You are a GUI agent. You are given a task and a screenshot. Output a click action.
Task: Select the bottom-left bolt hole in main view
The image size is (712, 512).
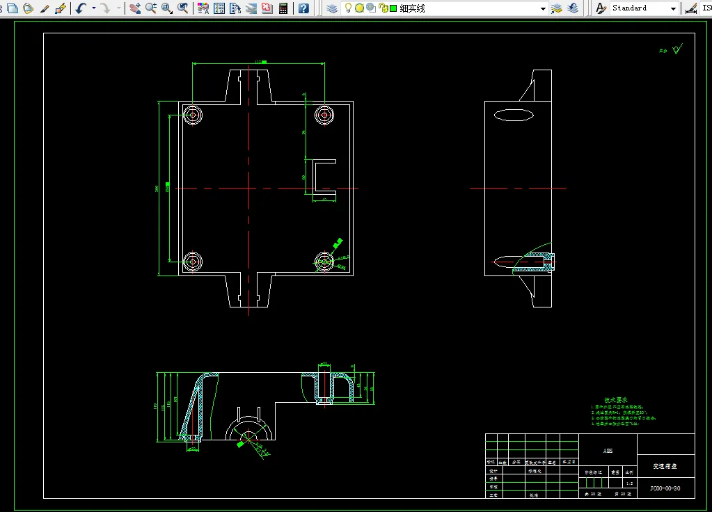tap(193, 262)
